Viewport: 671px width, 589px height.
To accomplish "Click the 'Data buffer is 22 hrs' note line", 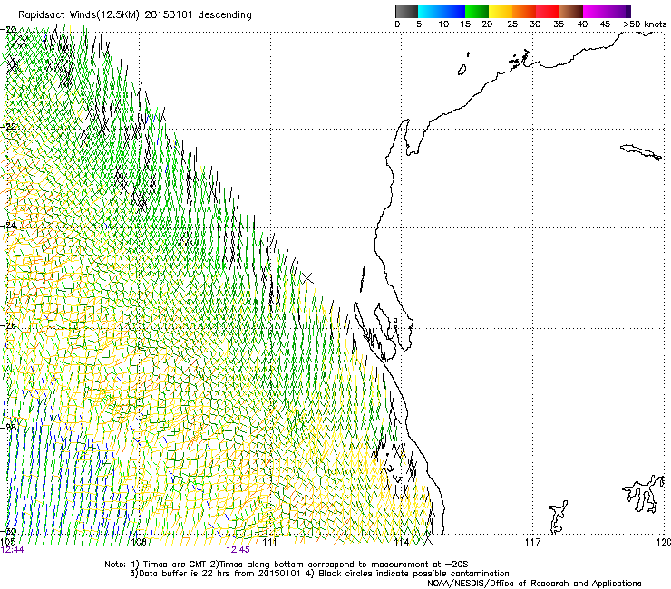I will tap(319, 574).
